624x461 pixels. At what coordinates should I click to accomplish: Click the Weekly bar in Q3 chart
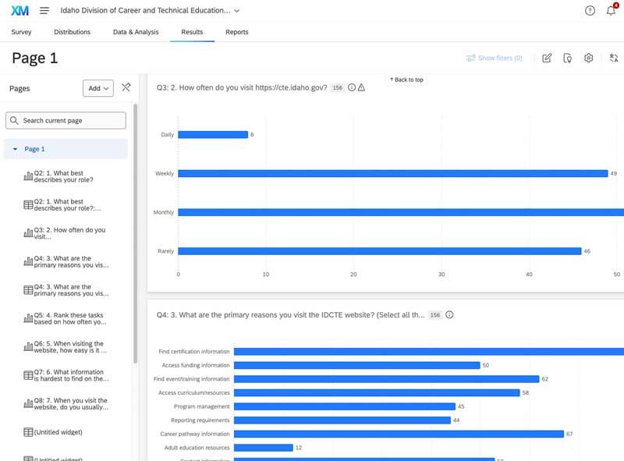coord(393,174)
